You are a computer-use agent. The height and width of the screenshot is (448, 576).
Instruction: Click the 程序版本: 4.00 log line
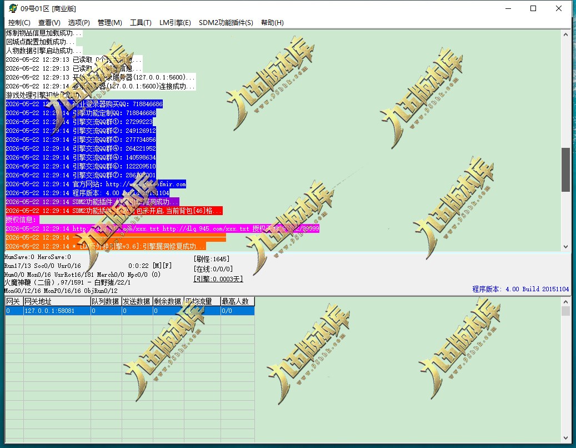(87, 193)
